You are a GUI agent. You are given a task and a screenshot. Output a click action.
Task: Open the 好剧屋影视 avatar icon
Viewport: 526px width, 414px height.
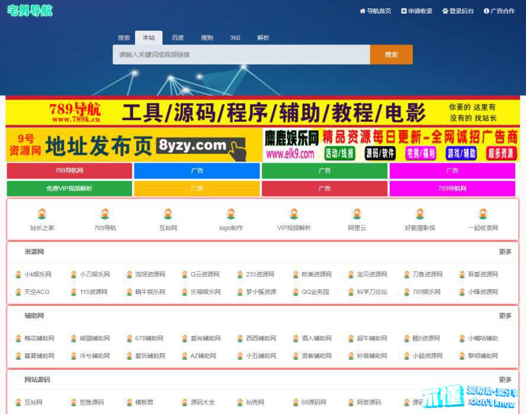pos(420,214)
